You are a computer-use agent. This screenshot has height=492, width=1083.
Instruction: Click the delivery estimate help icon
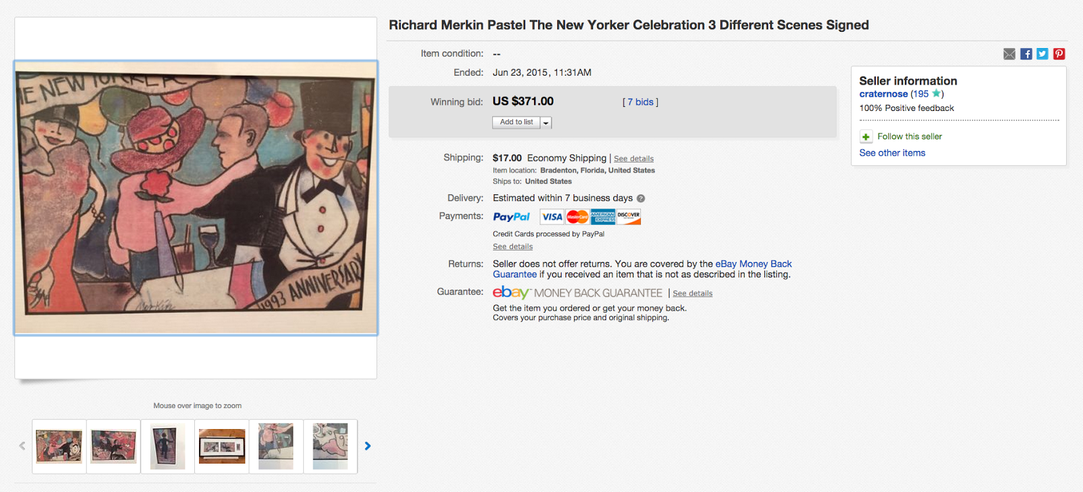coord(640,198)
